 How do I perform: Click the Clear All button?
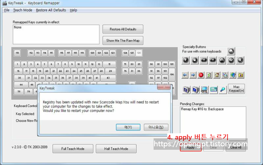pos(236,147)
